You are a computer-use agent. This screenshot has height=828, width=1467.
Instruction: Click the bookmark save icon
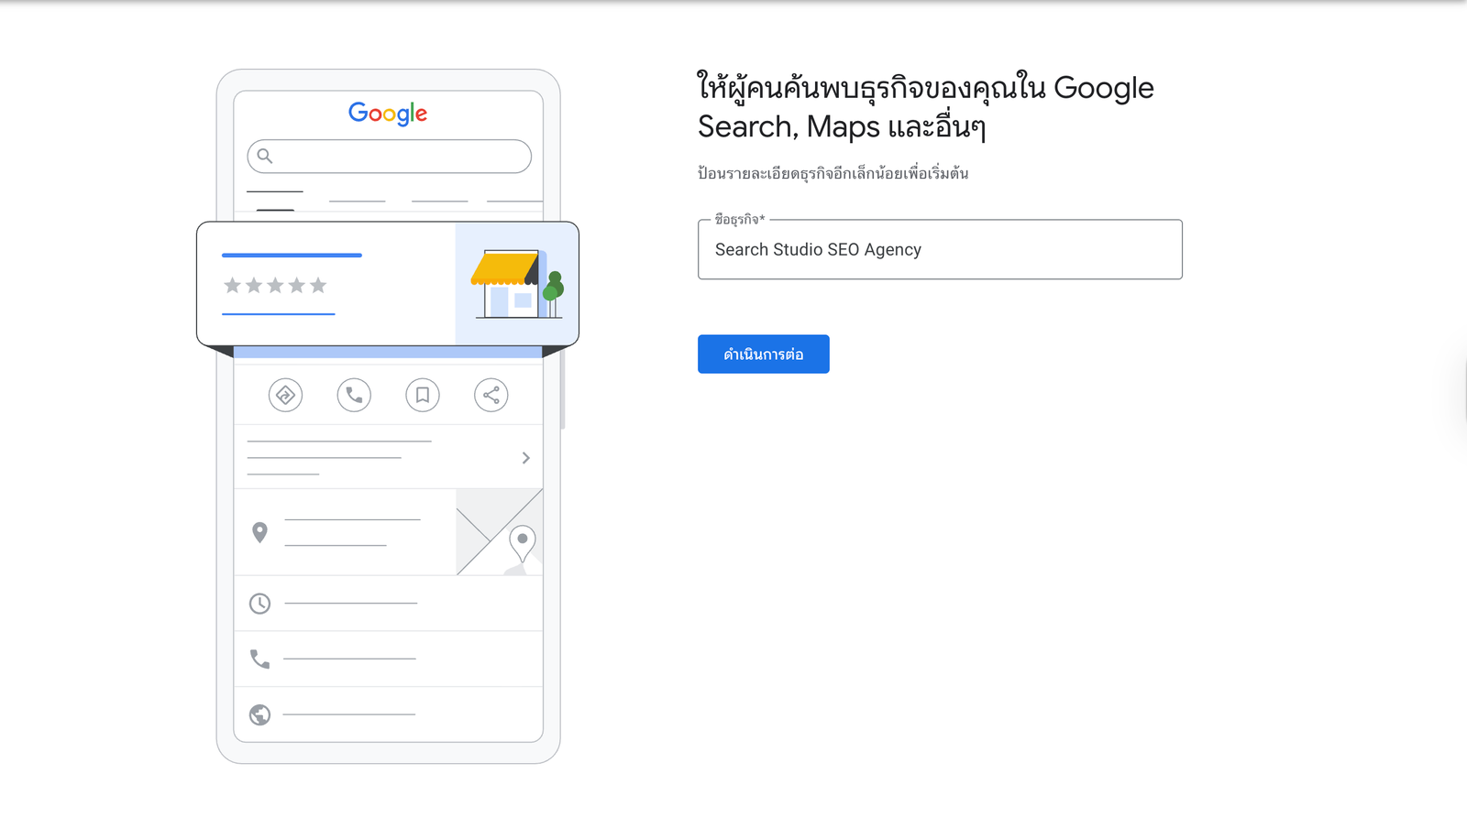(423, 396)
